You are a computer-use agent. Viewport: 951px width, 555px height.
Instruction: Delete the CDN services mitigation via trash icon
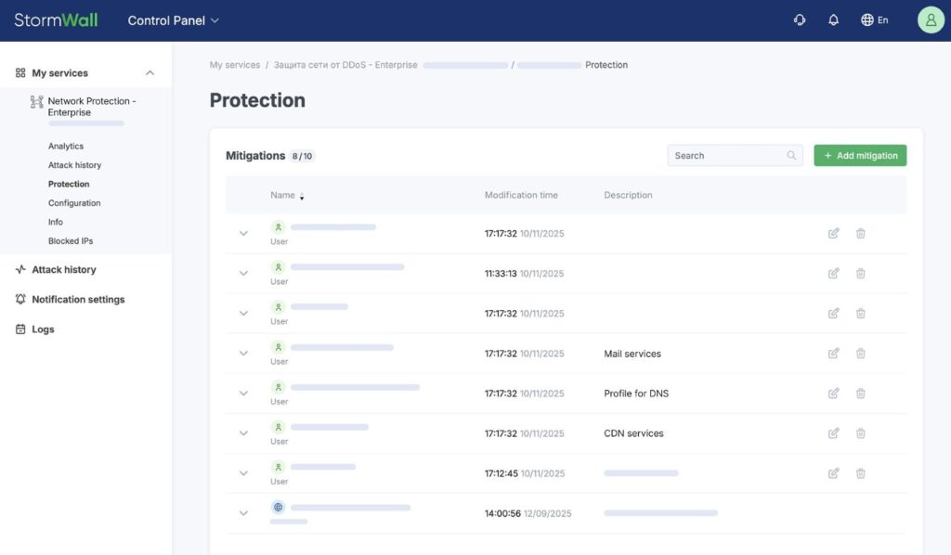pyautogui.click(x=860, y=432)
